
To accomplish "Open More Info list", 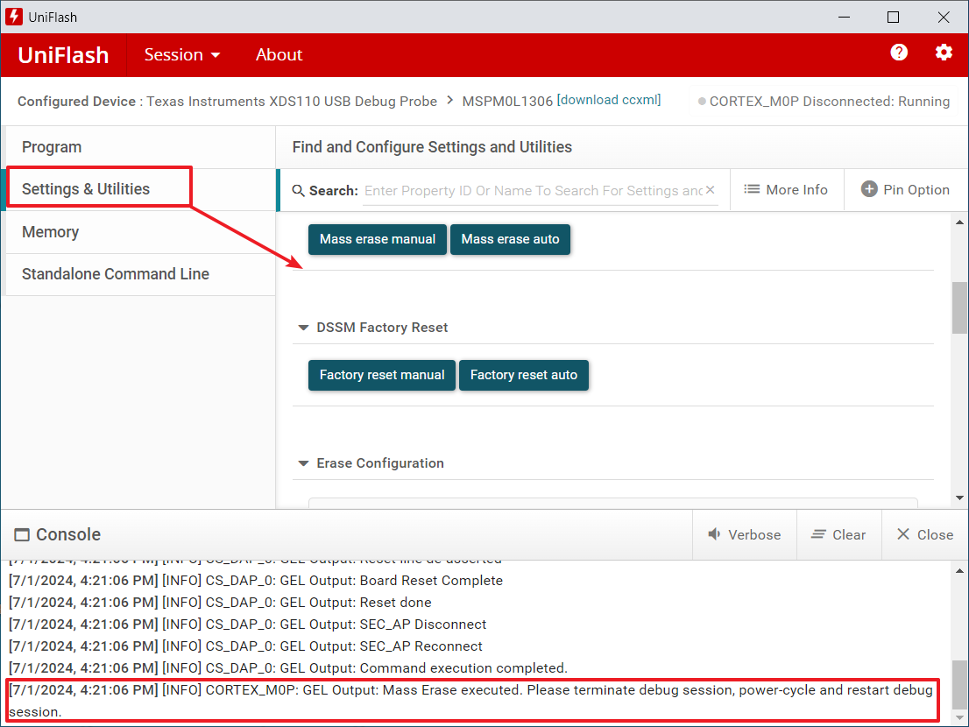I will point(786,189).
